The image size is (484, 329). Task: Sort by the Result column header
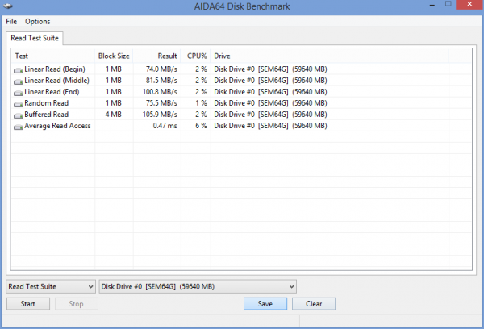[x=156, y=56]
